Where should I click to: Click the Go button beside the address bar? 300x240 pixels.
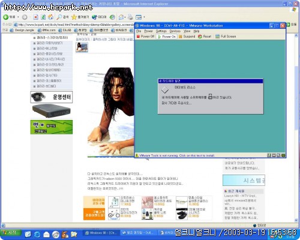tap(292, 25)
